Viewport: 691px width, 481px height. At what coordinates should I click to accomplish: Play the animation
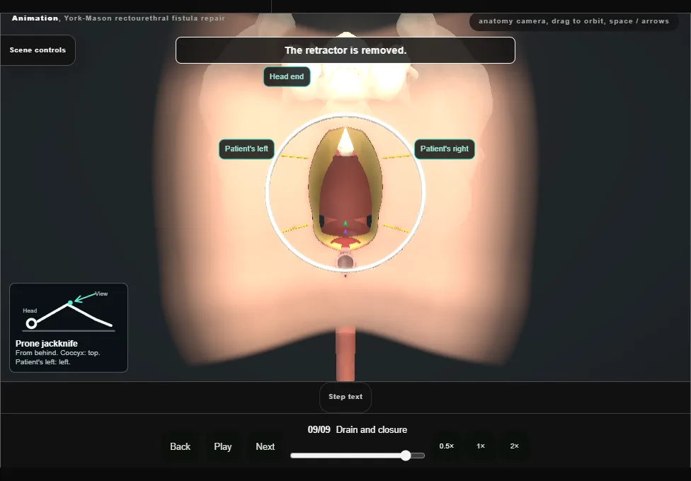222,446
